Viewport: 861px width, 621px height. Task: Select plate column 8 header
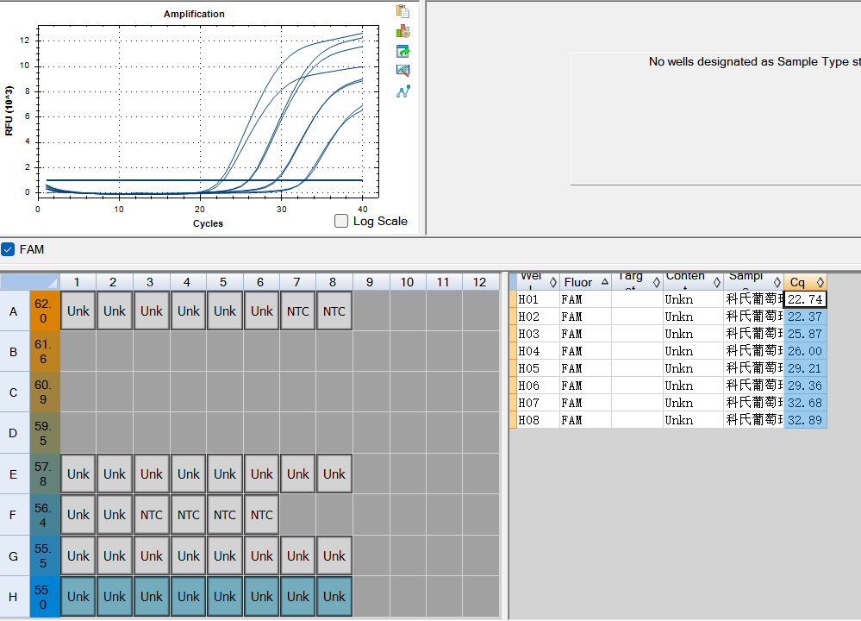pos(334,282)
